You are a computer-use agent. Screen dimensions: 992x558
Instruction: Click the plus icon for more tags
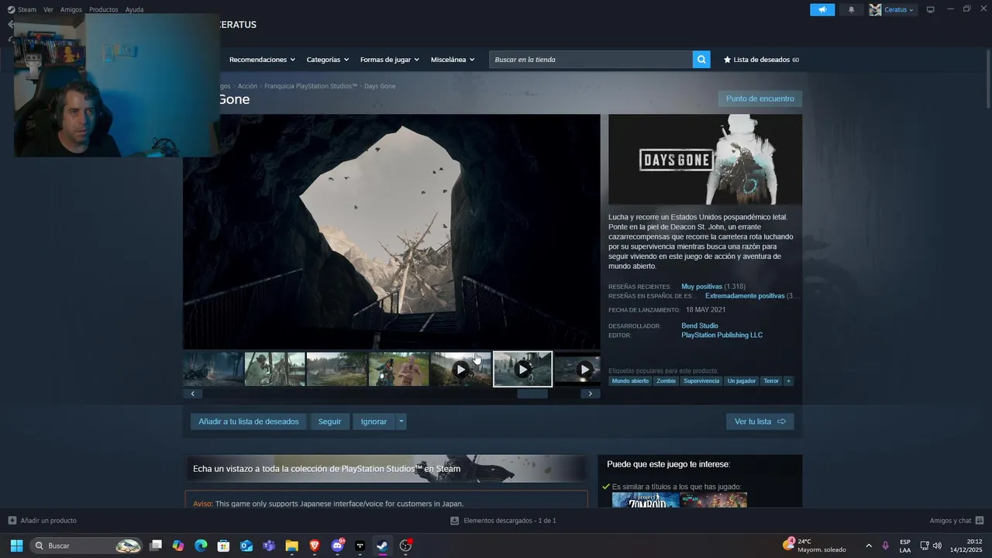(788, 381)
